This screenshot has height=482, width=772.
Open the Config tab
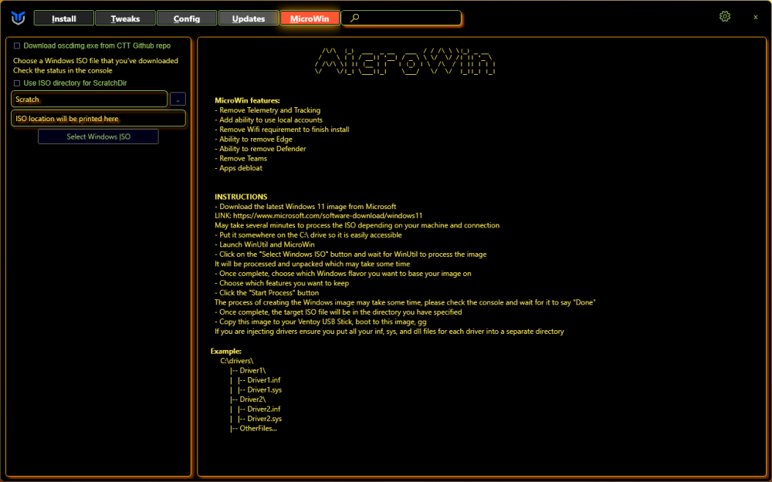[187, 19]
